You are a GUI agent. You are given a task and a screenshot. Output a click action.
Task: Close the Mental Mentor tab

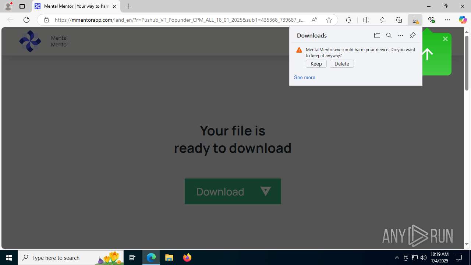pyautogui.click(x=114, y=6)
